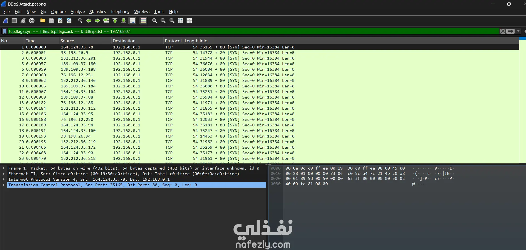
Task: Restart the current capture
Action: [x=23, y=21]
